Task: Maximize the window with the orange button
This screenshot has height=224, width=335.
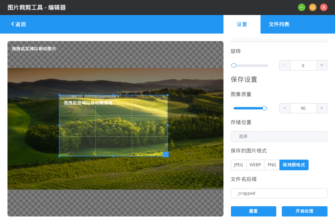Action: tap(313, 7)
